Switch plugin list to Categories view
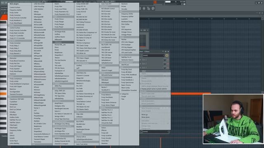The width and height of the screenshot is (264, 148). pyautogui.click(x=125, y=94)
